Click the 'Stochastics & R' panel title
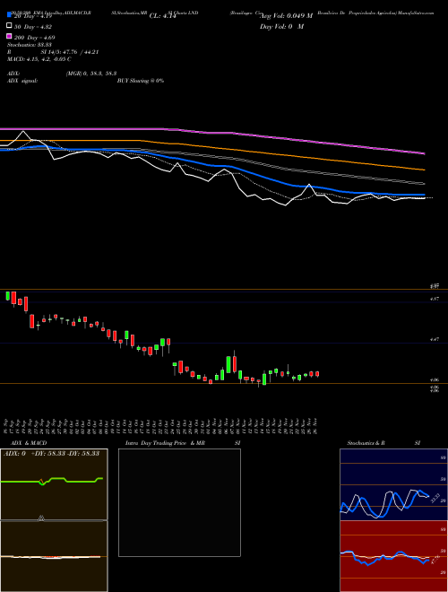This screenshot has height=592, width=448. coord(366,443)
